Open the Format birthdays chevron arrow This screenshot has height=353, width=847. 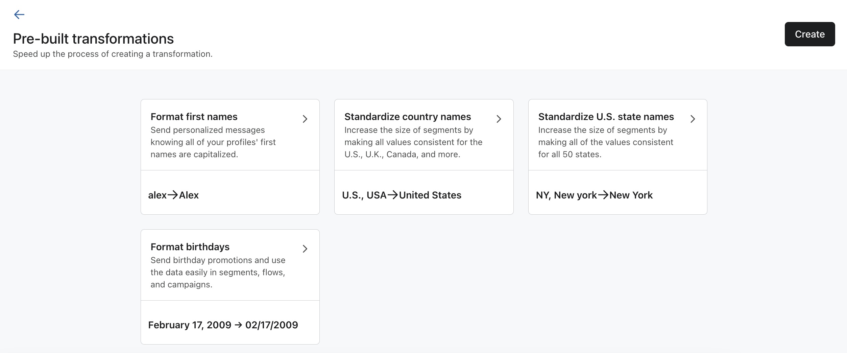tap(305, 249)
